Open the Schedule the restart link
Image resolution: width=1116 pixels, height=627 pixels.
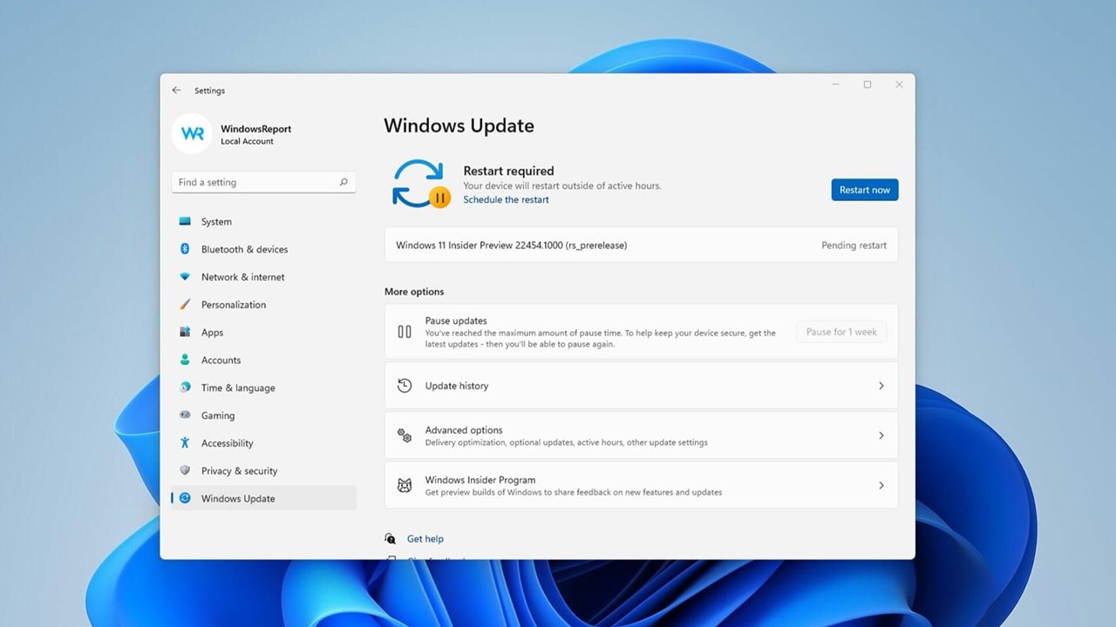tap(506, 199)
